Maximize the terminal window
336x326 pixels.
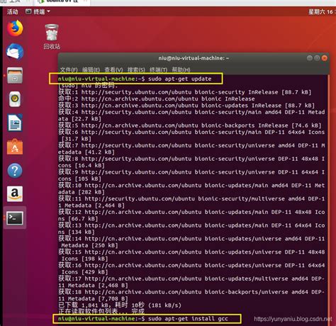317,58
